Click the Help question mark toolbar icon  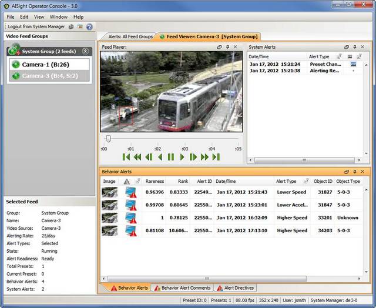click(x=89, y=27)
